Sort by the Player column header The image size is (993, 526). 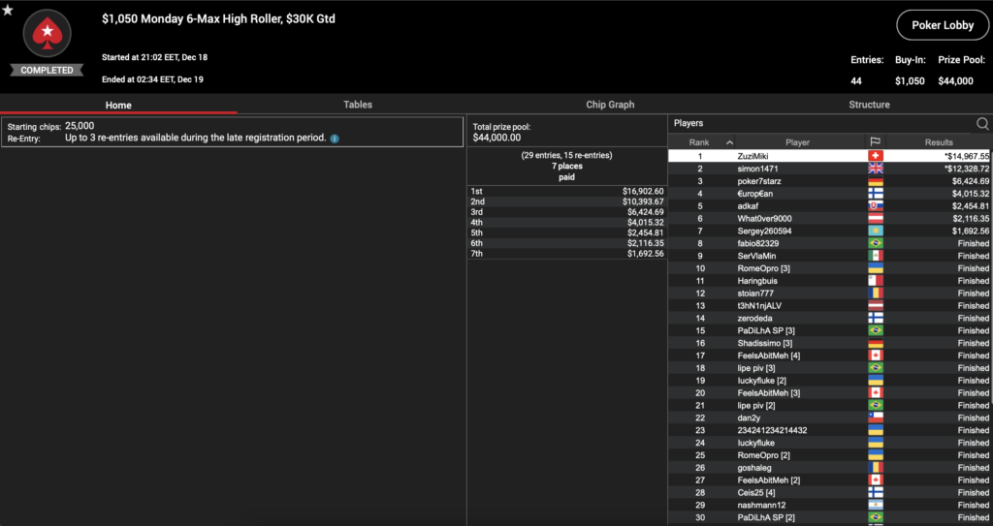797,142
